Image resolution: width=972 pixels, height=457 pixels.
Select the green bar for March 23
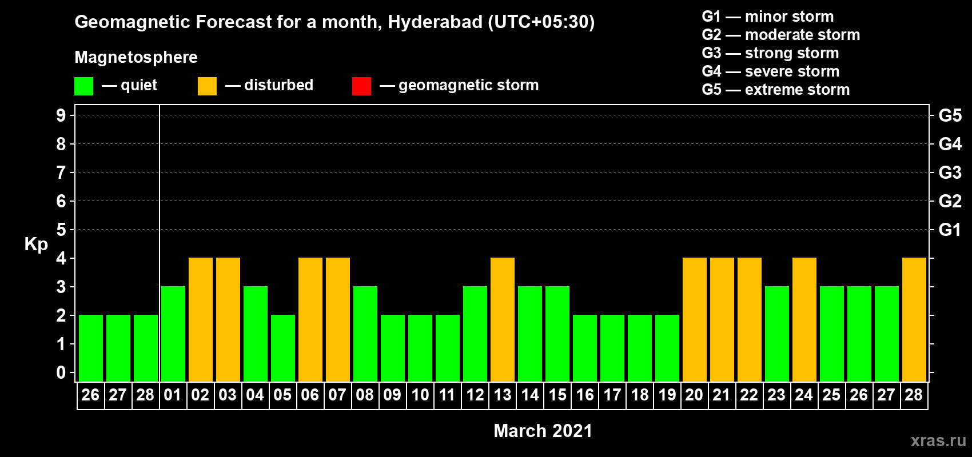click(x=777, y=334)
